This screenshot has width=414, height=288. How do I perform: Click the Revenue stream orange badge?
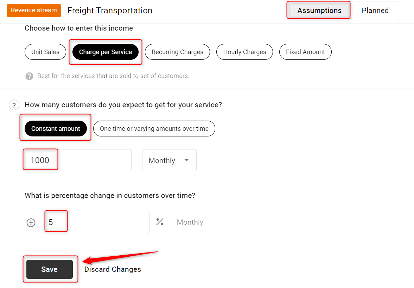(34, 11)
